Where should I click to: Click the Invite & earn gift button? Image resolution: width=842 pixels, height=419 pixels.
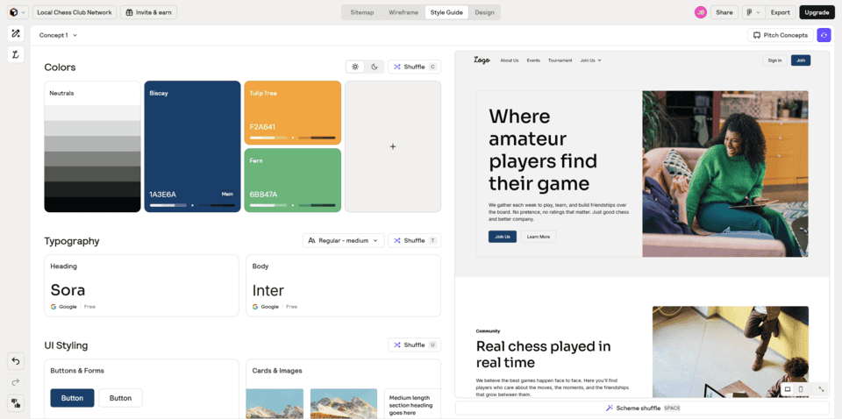coord(148,12)
